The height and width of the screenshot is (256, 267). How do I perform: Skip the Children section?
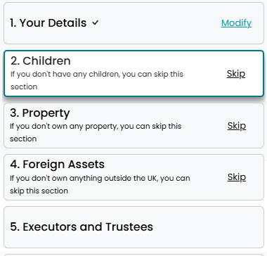coord(236,74)
